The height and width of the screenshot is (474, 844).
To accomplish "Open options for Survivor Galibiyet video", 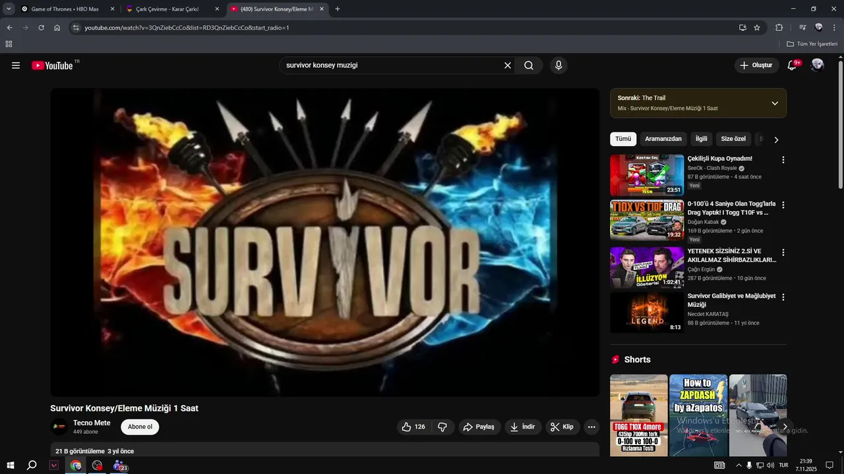I will [x=783, y=298].
